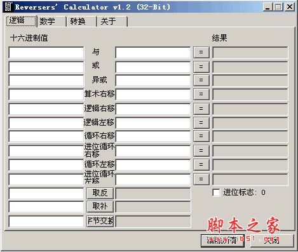Image resolution: width=298 pixels, height=252 pixels.
Task: Compute 进位循环左移 with its equals button
Action: (x=201, y=179)
